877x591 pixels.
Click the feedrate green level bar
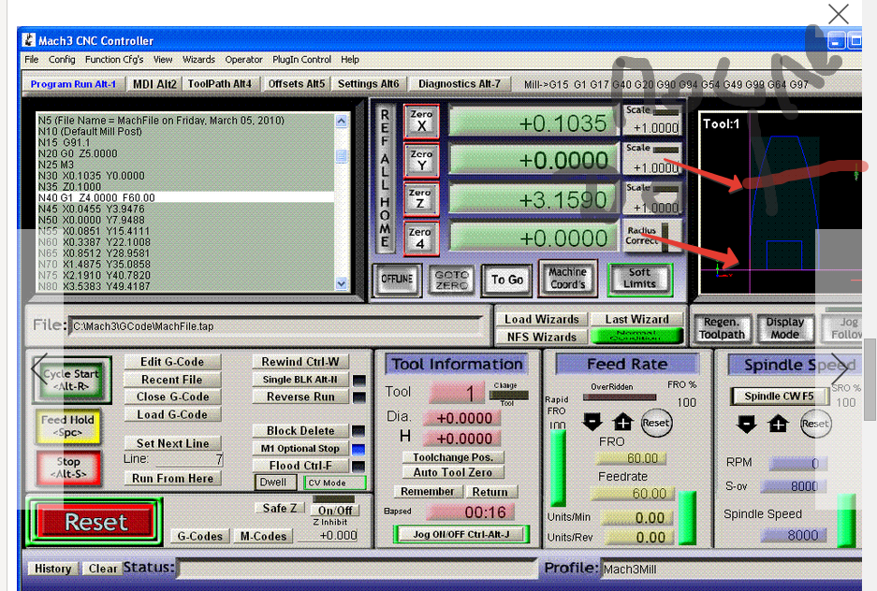pos(687,518)
